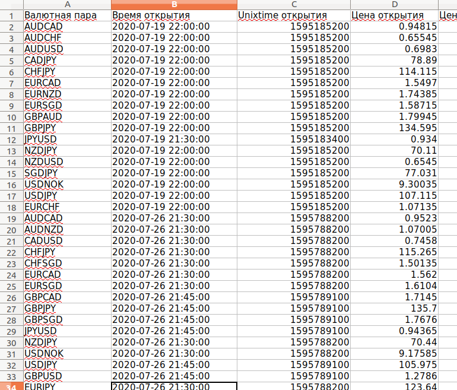This screenshot has height=390, width=457.
Task: Select the EURCAD cell in row 7
Action: coord(67,83)
